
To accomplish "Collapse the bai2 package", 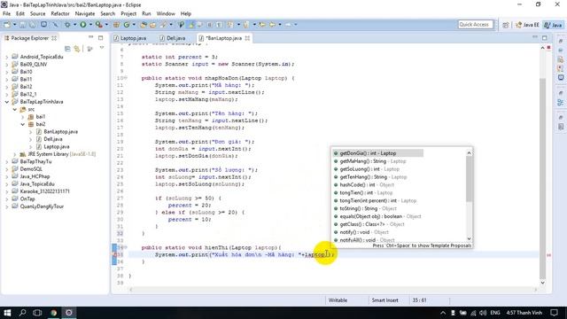I will point(23,124).
